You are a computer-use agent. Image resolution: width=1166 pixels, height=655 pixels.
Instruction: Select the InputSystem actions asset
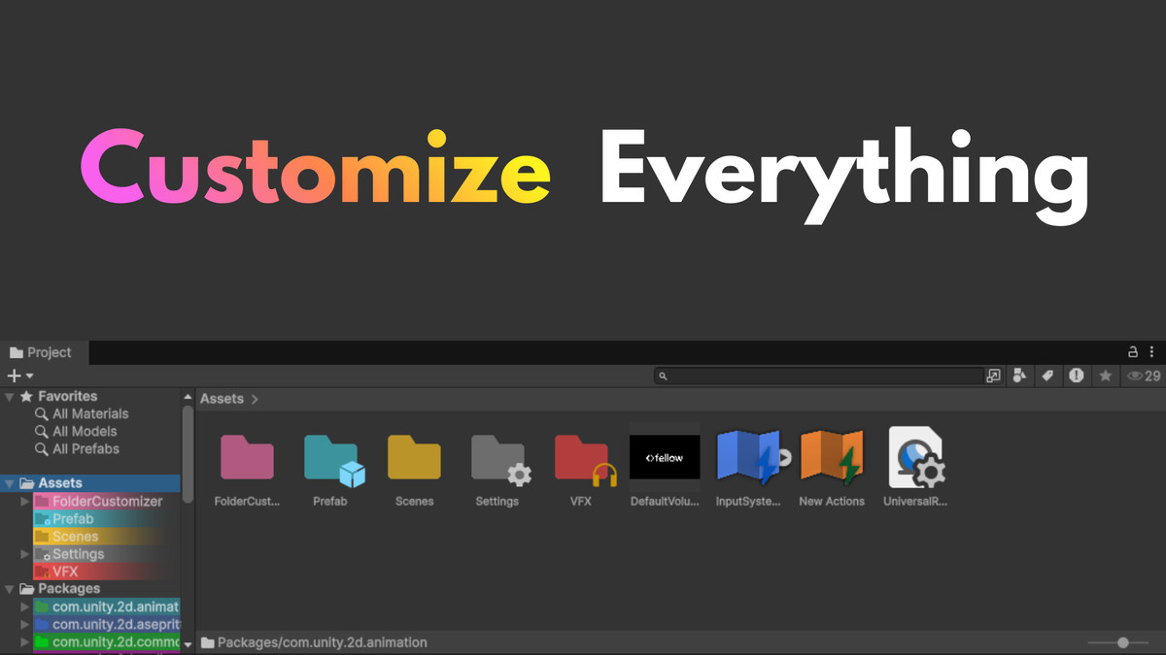click(x=748, y=456)
